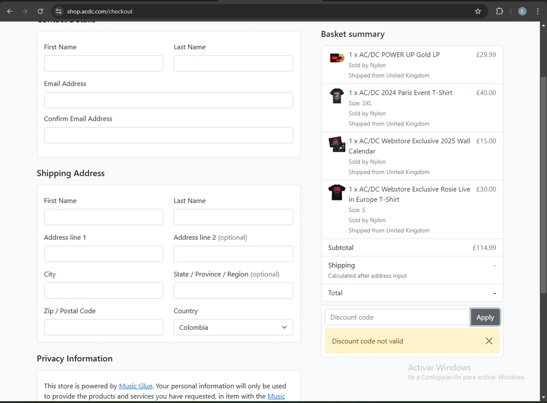This screenshot has height=403, width=547.
Task: Apply the discount code
Action: (485, 317)
